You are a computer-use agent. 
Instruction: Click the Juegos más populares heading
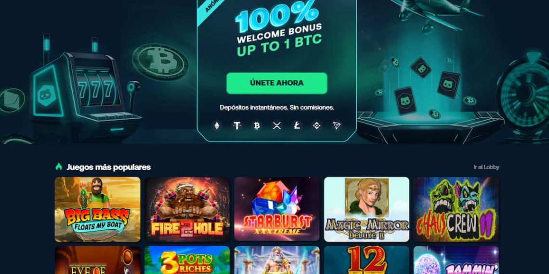pyautogui.click(x=108, y=167)
